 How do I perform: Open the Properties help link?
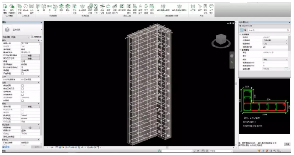6,147
